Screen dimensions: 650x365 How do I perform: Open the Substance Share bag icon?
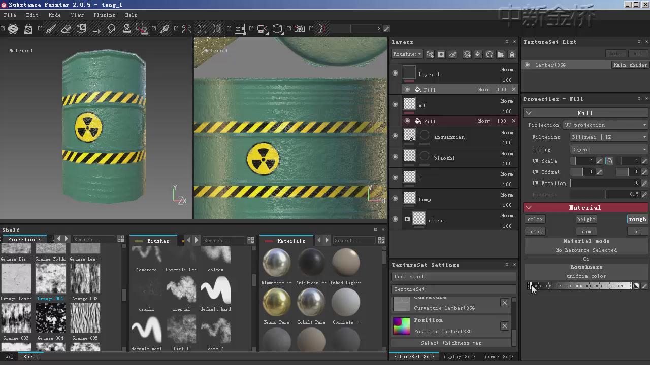coord(28,29)
